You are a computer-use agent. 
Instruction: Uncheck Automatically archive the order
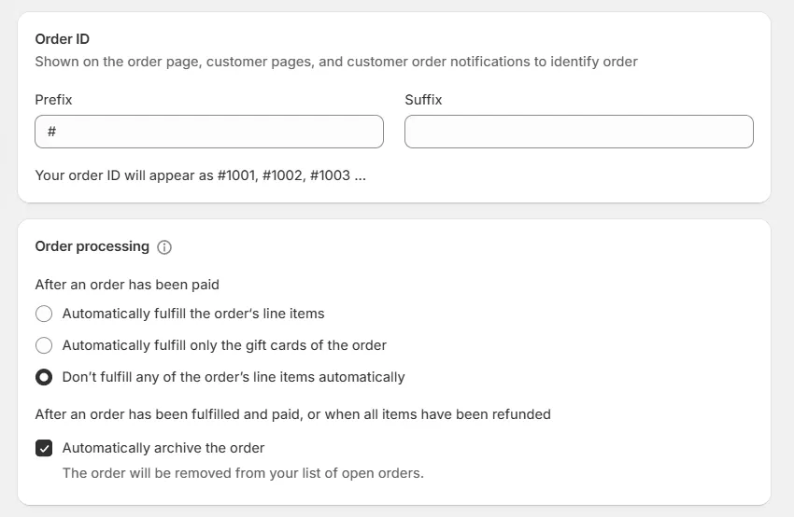(x=44, y=448)
